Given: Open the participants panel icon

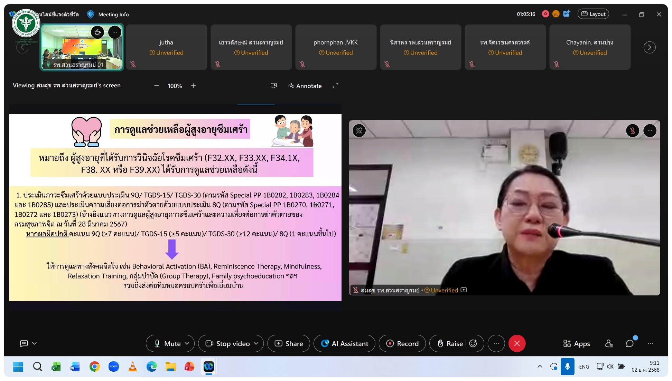Looking at the screenshot, I should [x=609, y=343].
